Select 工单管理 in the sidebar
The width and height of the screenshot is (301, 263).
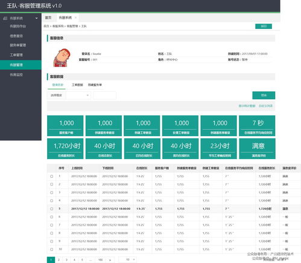16,55
